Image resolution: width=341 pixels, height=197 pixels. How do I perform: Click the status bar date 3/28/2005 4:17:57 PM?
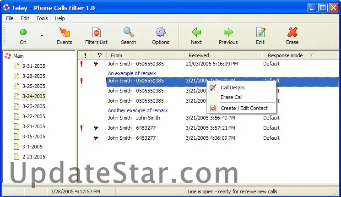point(75,192)
